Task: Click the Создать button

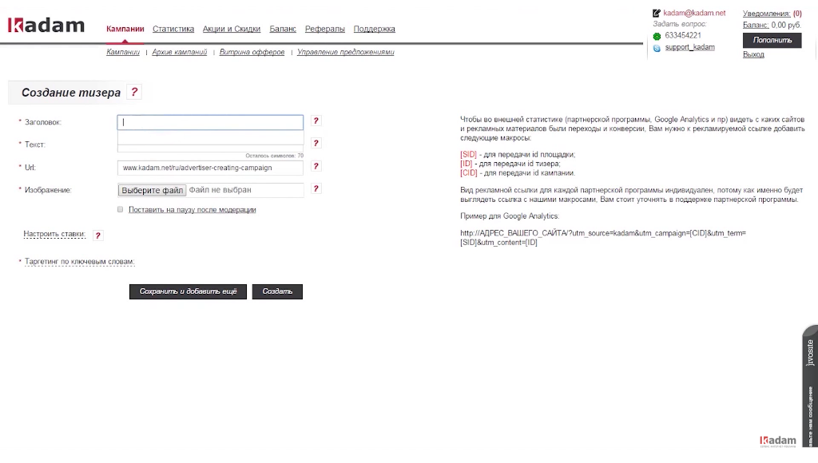Action: tap(277, 291)
